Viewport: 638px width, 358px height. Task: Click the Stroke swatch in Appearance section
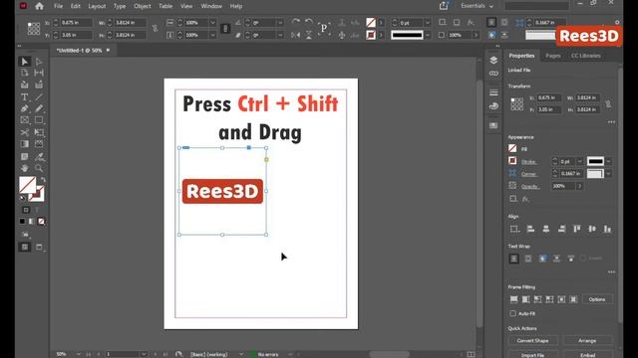pos(512,161)
